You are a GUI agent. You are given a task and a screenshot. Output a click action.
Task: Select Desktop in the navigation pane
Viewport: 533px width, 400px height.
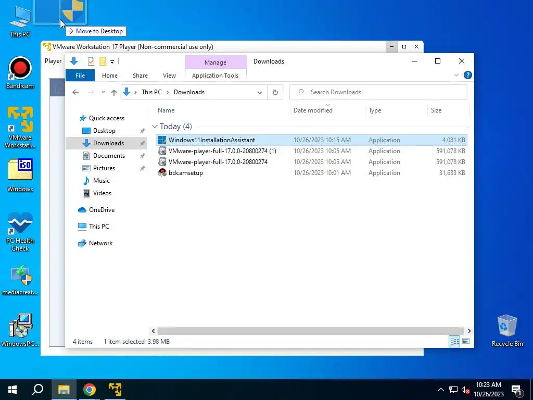tap(104, 131)
